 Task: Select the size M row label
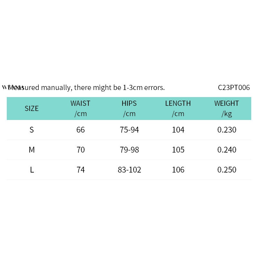coord(32,150)
